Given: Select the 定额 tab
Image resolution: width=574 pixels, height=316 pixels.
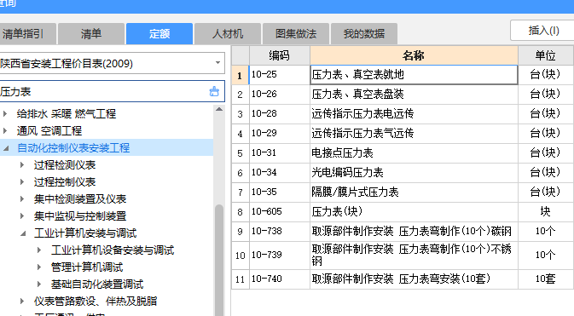Looking at the screenshot, I should 159,34.
